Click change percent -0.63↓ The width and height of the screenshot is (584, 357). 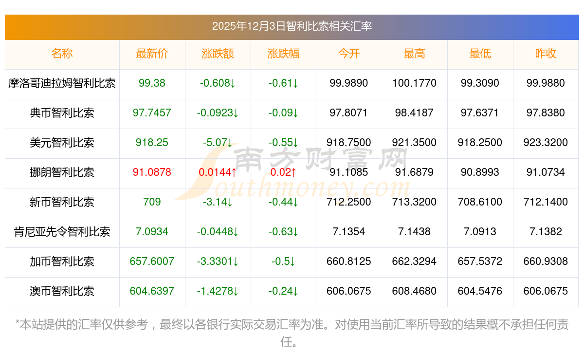283,232
